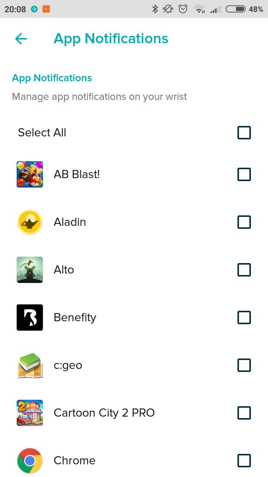Tap the AB Blast! app icon
The image size is (268, 477).
pos(30,174)
